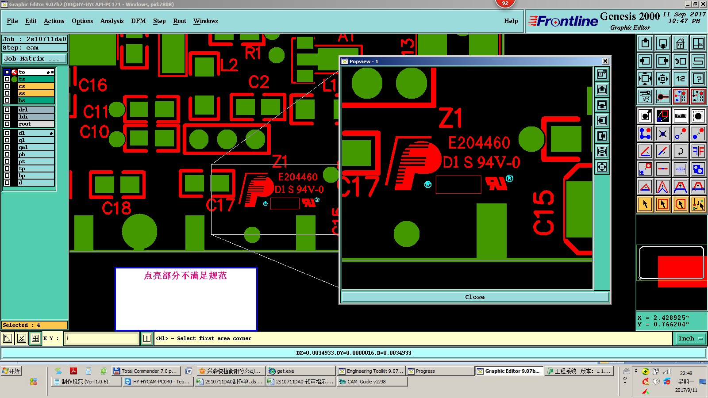Switch to CAM_Guide v2.98 taskbar window
The height and width of the screenshot is (398, 708).
point(372,382)
